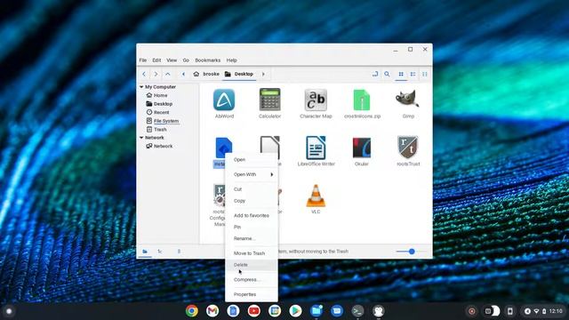
Task: Open the View menu
Action: (x=172, y=60)
